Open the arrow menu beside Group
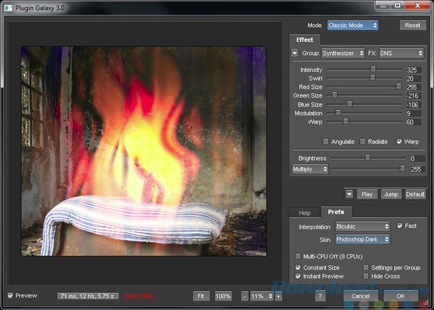The width and height of the screenshot is (434, 310). pyautogui.click(x=295, y=53)
